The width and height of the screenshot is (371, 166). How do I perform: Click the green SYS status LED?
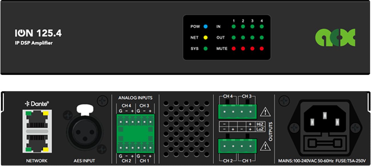pos(205,48)
